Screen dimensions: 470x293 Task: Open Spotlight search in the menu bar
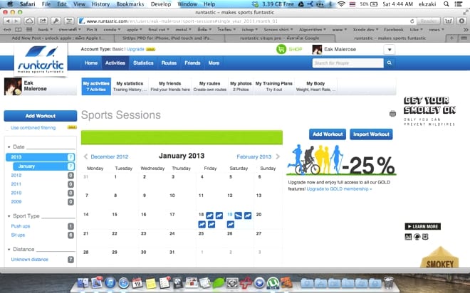(446, 4)
